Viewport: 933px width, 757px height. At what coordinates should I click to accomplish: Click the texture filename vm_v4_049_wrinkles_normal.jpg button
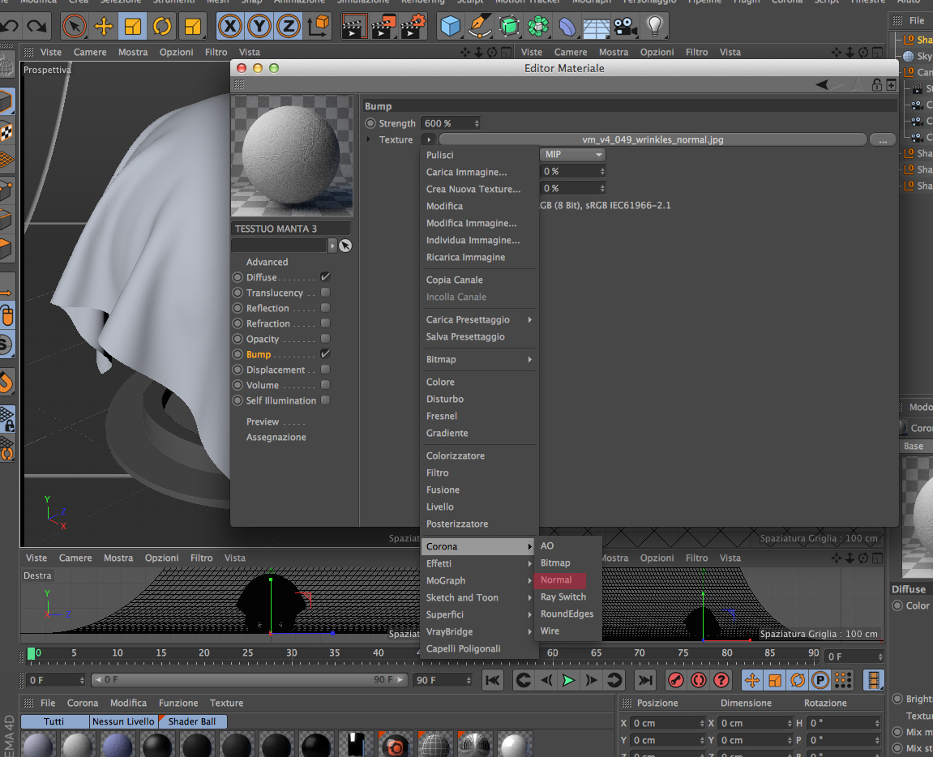coord(652,139)
